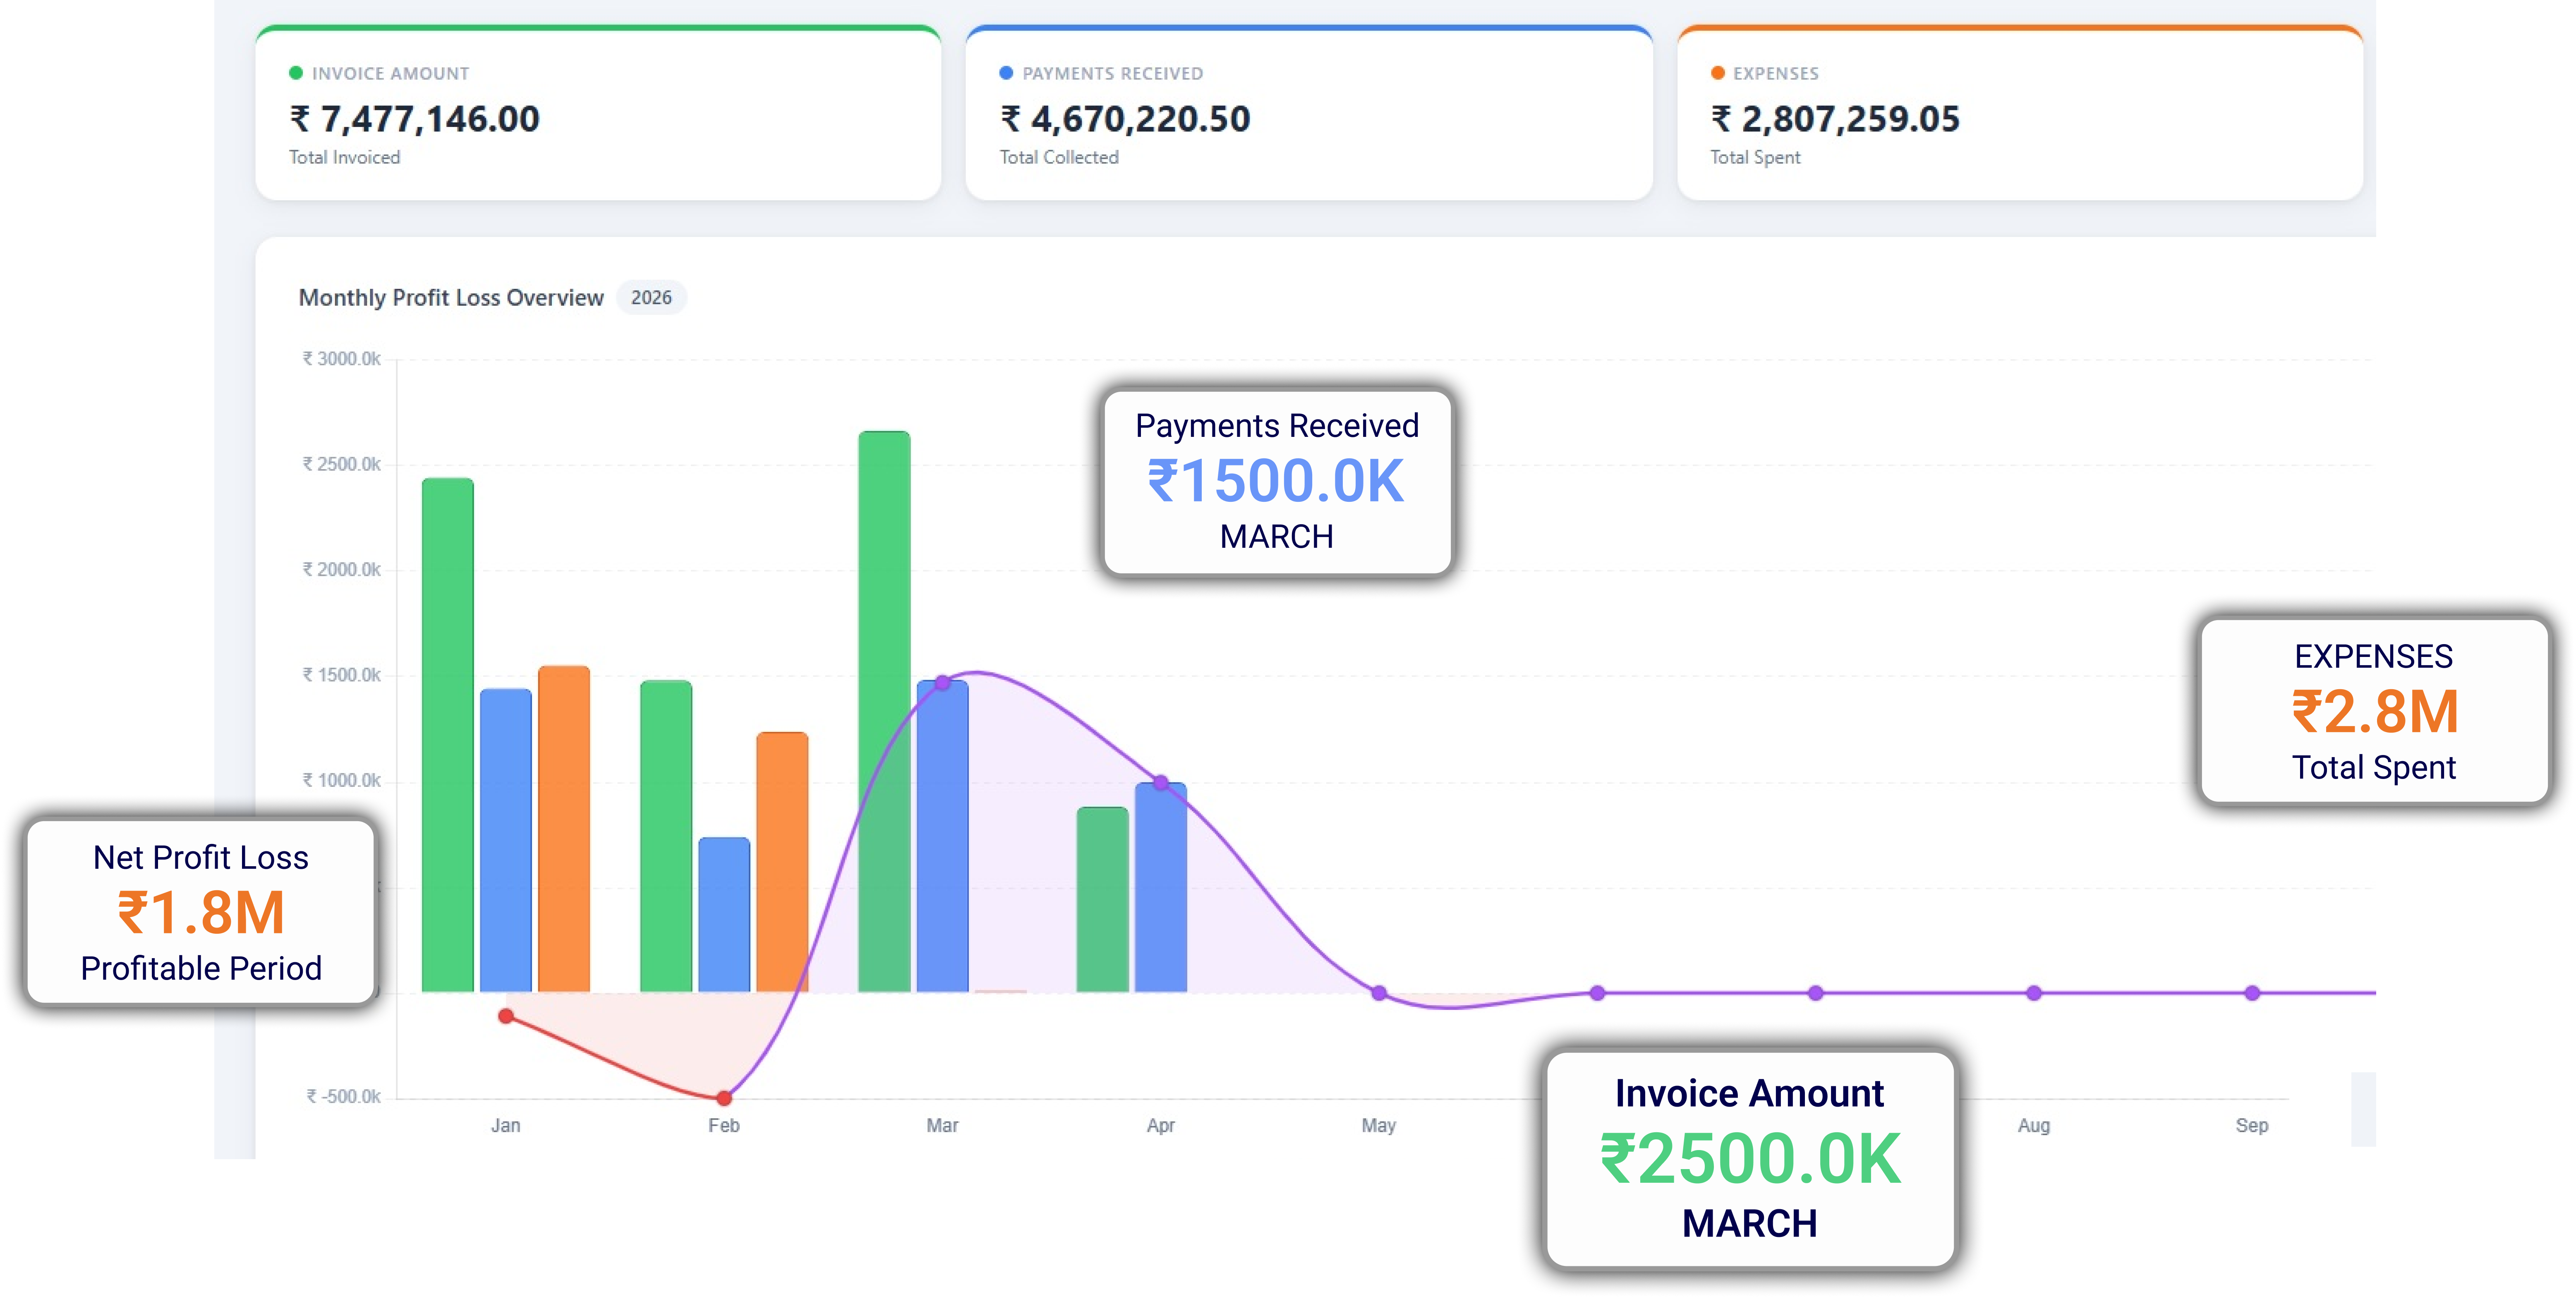Open the Payments Received ₹ 4,670,220.50 card
Image resolution: width=2576 pixels, height=1299 pixels.
tap(1125, 119)
